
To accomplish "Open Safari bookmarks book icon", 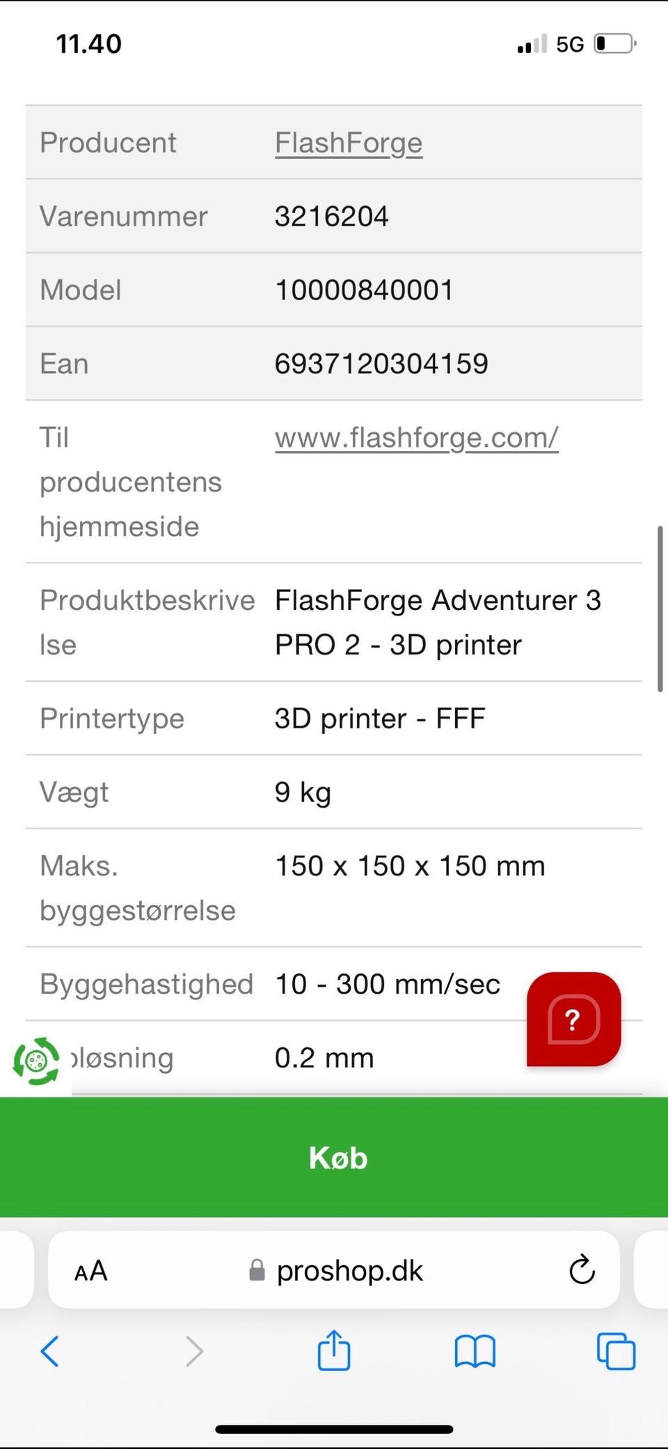I will click(x=475, y=1352).
